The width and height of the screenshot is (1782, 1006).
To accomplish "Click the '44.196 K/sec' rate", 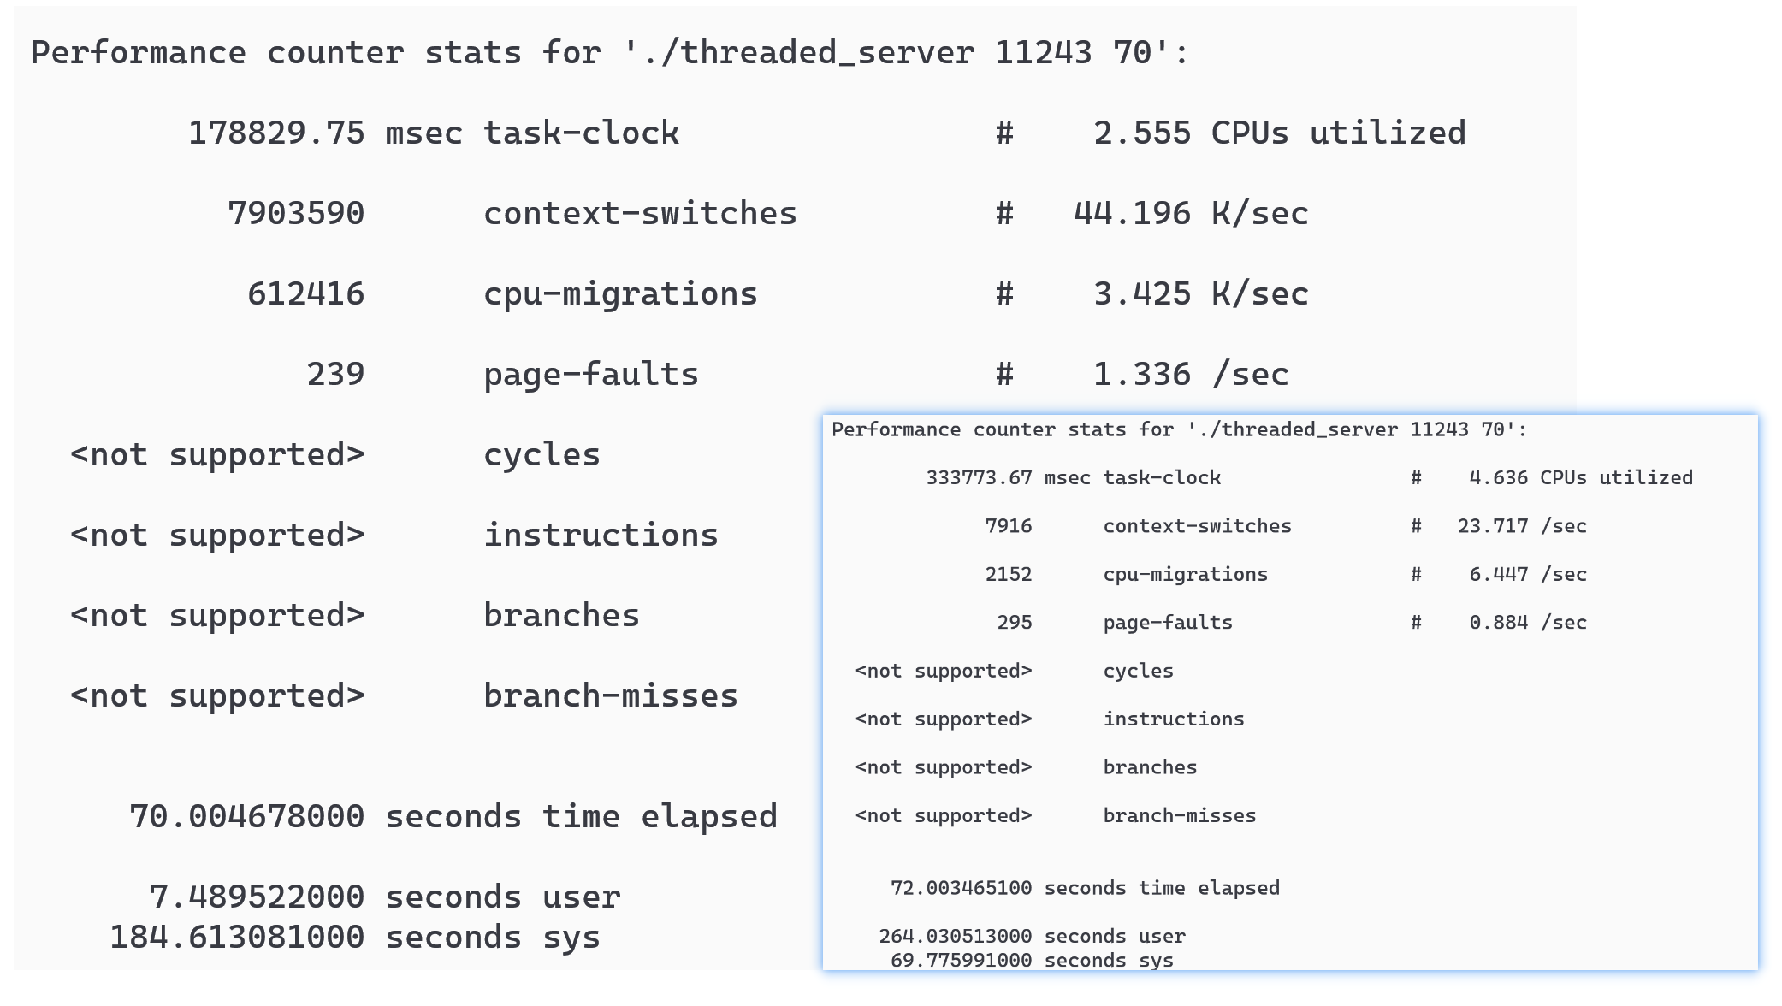I will (1191, 214).
